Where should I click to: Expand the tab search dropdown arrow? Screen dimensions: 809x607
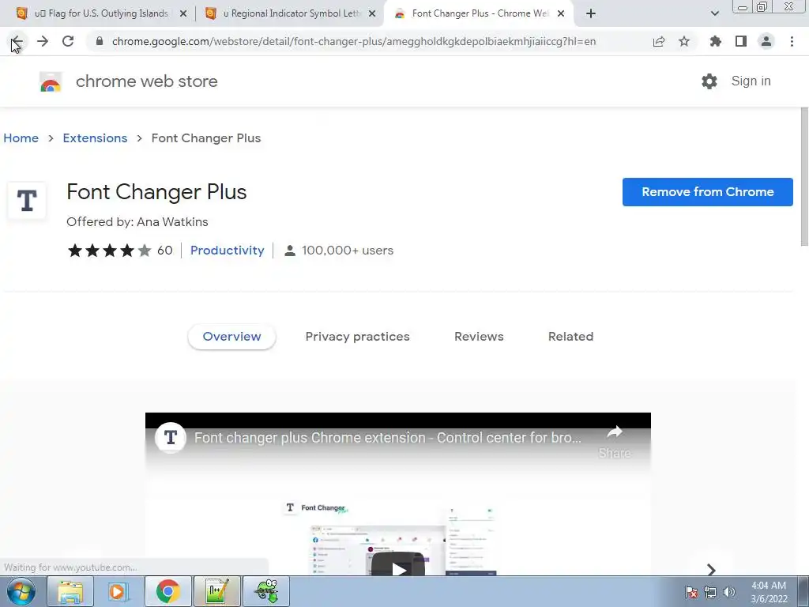pyautogui.click(x=714, y=13)
